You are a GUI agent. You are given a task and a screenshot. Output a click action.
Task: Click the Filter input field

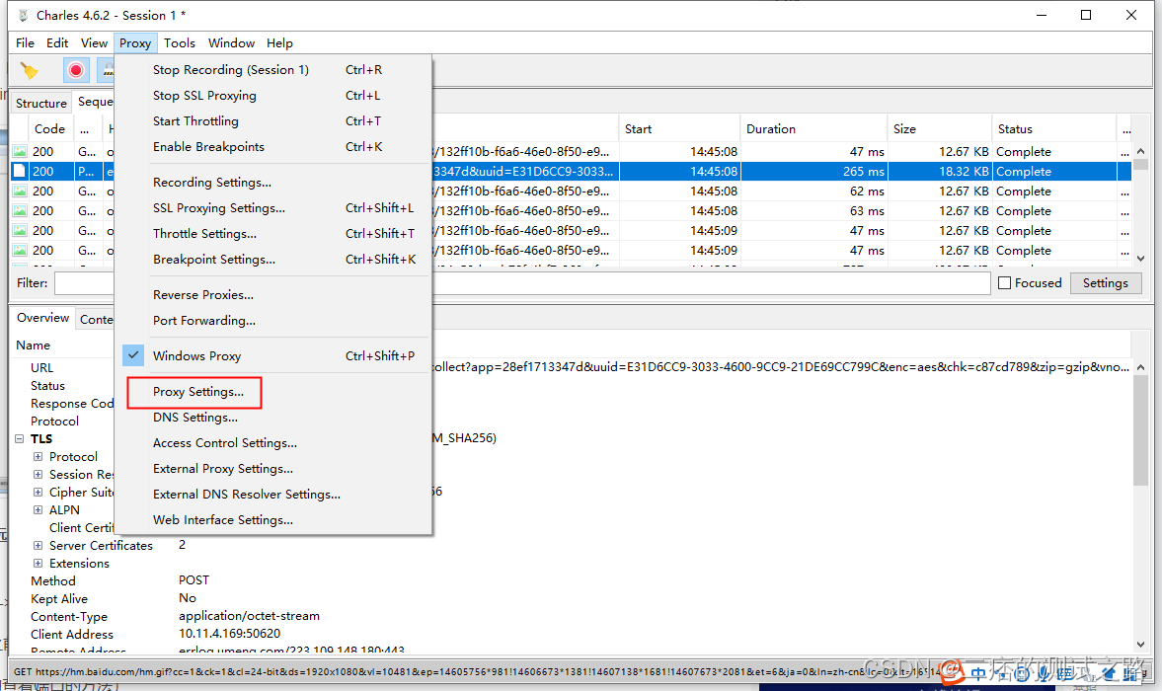click(x=521, y=283)
